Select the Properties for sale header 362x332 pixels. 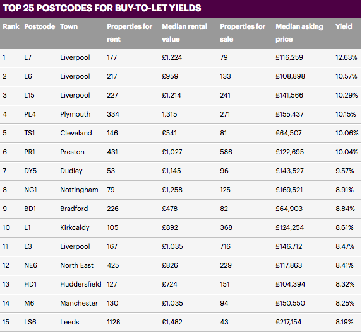coord(243,33)
